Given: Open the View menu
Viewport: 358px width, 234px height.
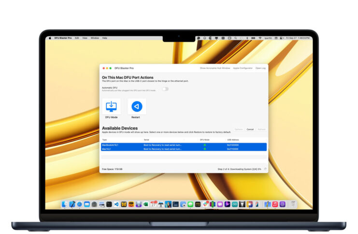Looking at the screenshot, I should tap(85, 38).
